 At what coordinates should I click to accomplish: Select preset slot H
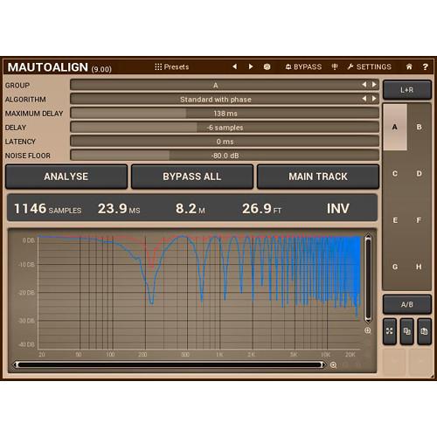coord(419,267)
